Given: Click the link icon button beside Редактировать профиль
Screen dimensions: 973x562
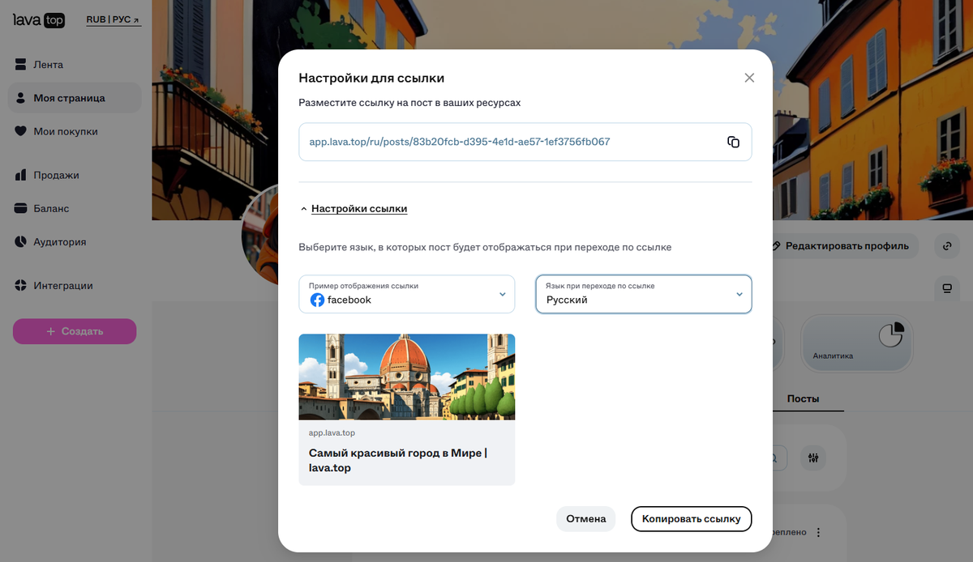Looking at the screenshot, I should point(945,245).
